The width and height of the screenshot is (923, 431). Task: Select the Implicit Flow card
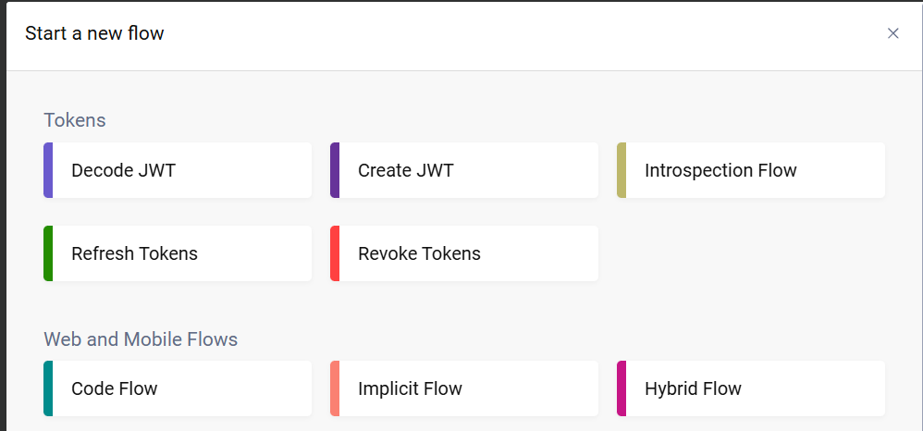464,388
